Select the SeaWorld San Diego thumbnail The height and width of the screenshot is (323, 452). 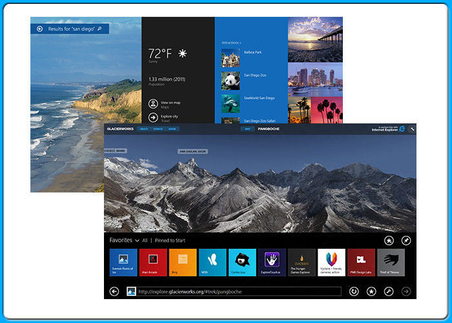tap(231, 104)
